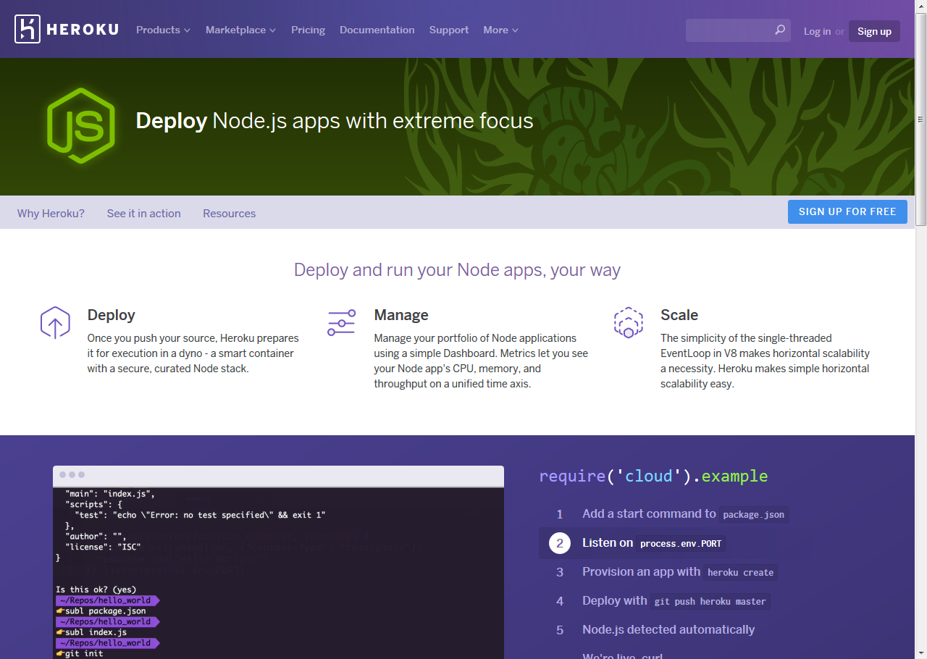Click the Manage heading
The height and width of the screenshot is (659, 927).
point(401,315)
